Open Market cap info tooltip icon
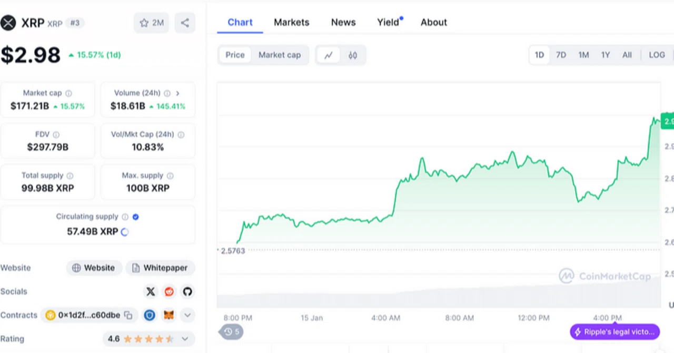This screenshot has height=353, width=674. (68, 93)
